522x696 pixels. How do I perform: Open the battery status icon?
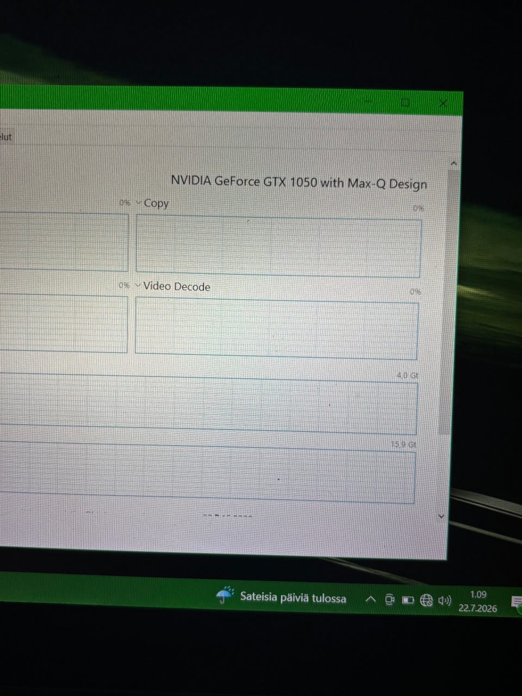pos(408,600)
